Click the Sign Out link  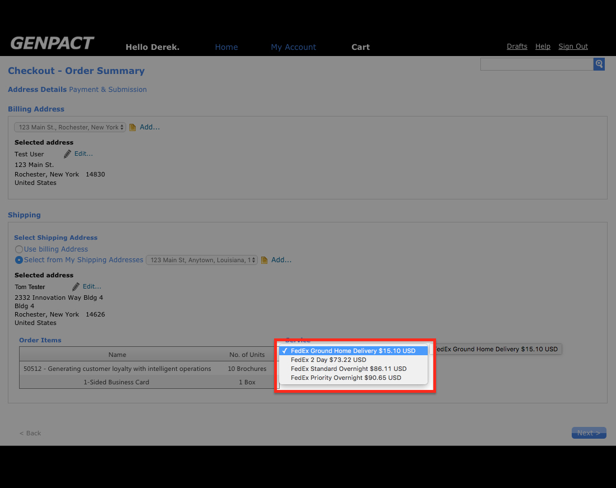573,47
